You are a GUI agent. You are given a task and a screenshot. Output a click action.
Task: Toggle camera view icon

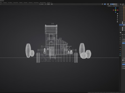tap(117, 18)
